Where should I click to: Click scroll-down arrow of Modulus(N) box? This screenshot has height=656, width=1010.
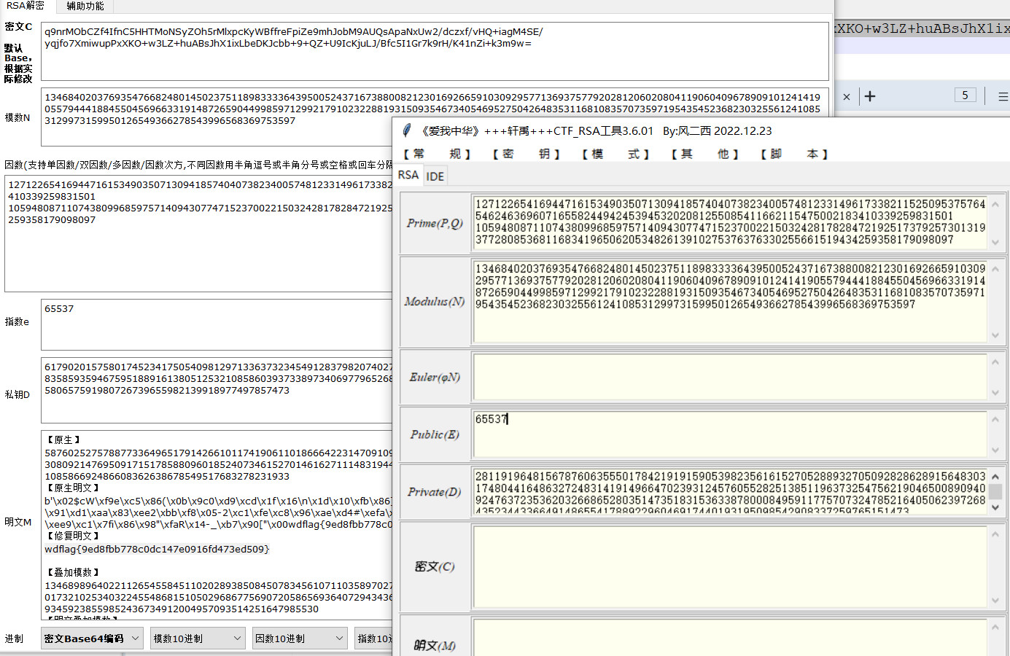pos(995,335)
